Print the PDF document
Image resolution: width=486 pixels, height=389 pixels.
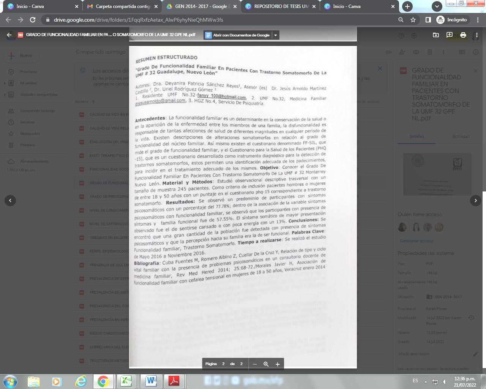click(463, 35)
